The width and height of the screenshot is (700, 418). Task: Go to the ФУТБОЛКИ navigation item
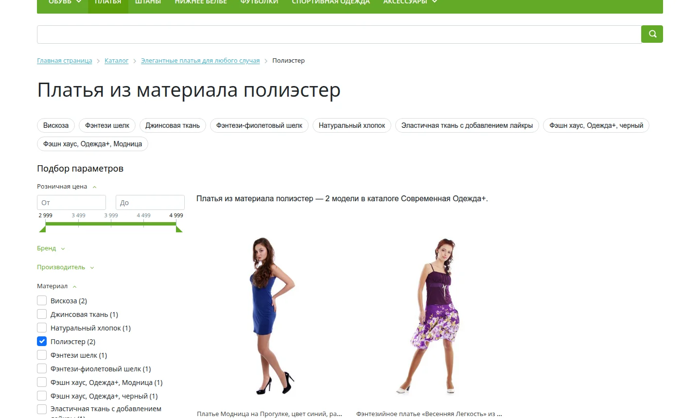[259, 3]
